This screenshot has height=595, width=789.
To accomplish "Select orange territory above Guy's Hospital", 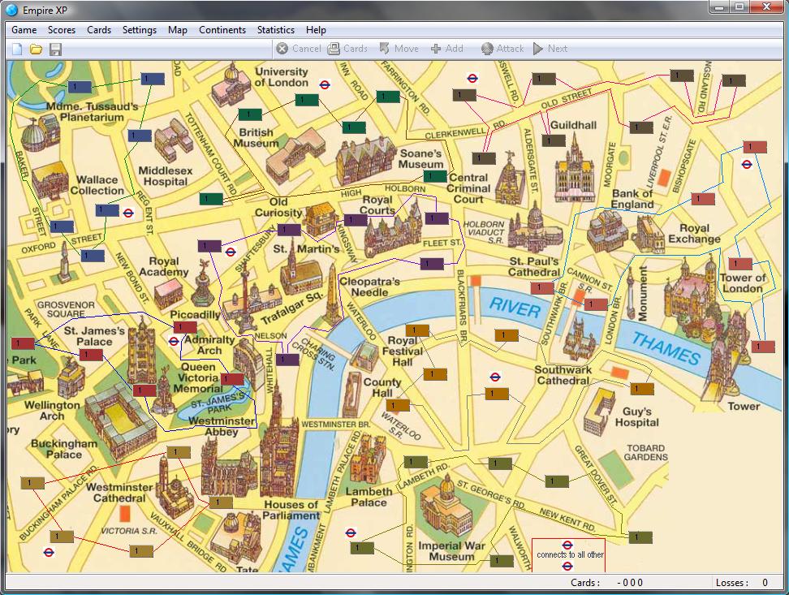I will pos(641,389).
